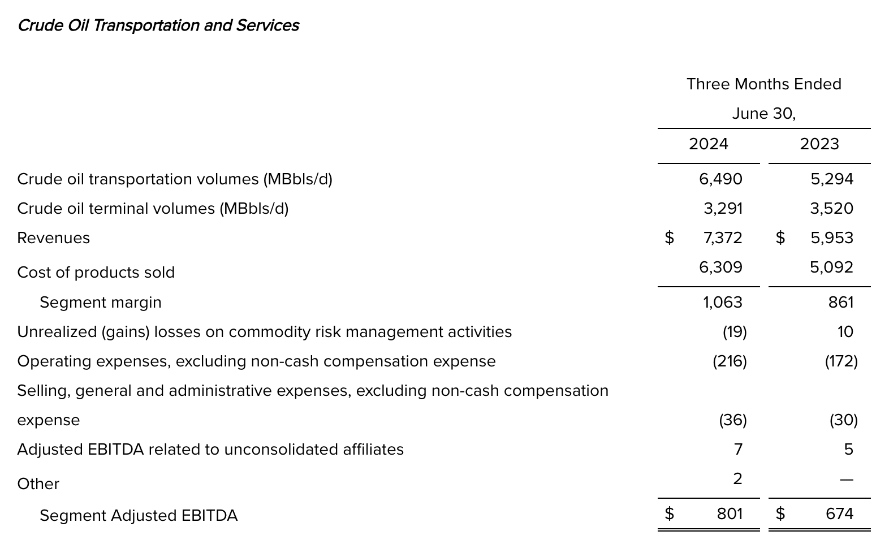Select the 2024 column header
The image size is (889, 544).
click(708, 144)
